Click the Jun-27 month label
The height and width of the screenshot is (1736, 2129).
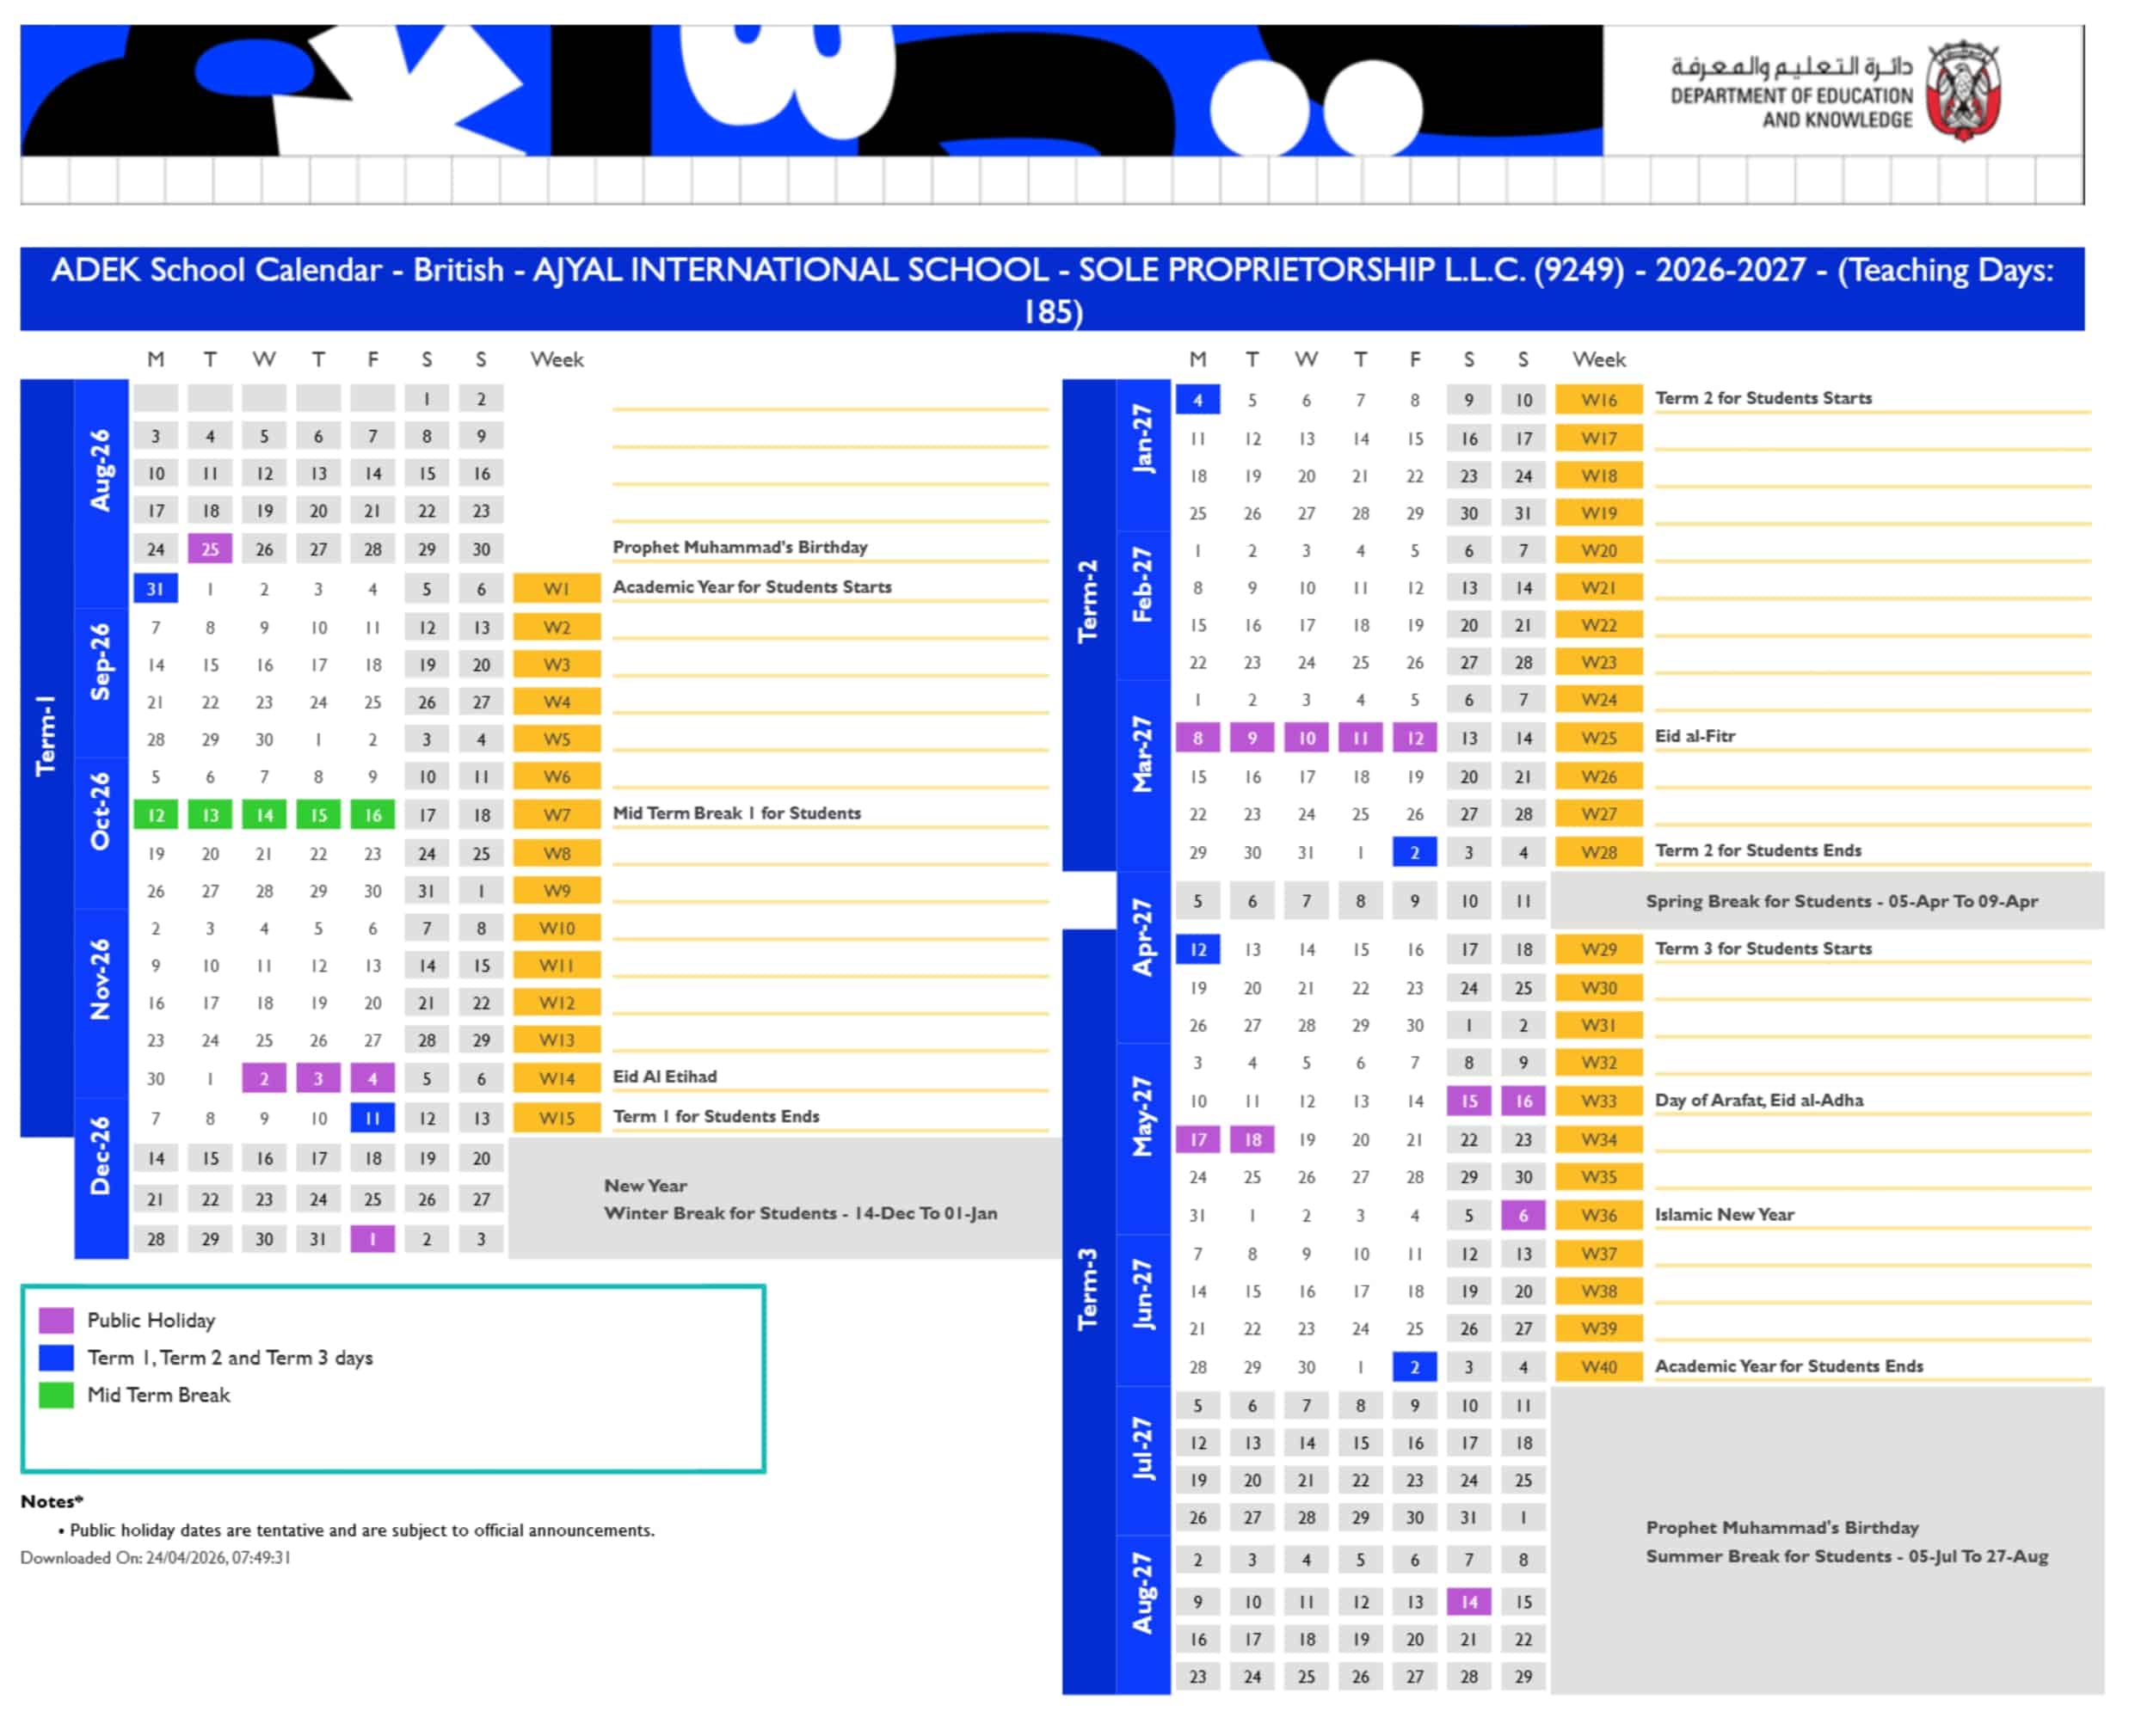[1142, 1295]
